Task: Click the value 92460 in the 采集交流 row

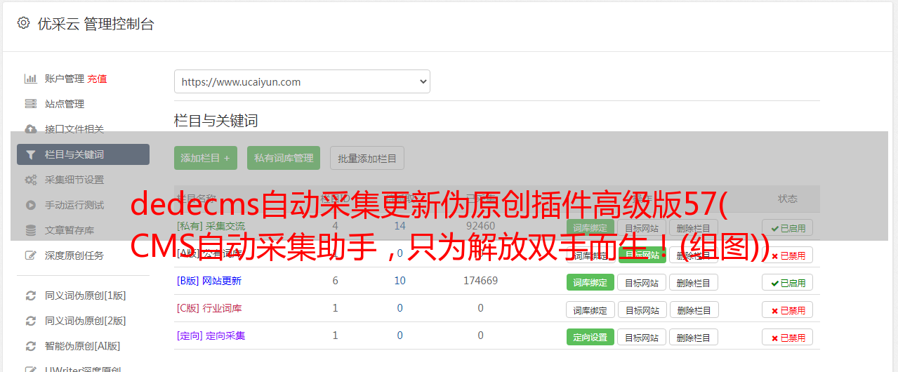Action: click(x=480, y=226)
